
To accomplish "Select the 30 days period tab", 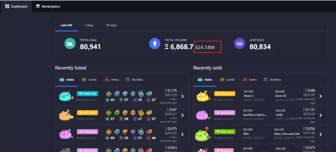I will (111, 25).
